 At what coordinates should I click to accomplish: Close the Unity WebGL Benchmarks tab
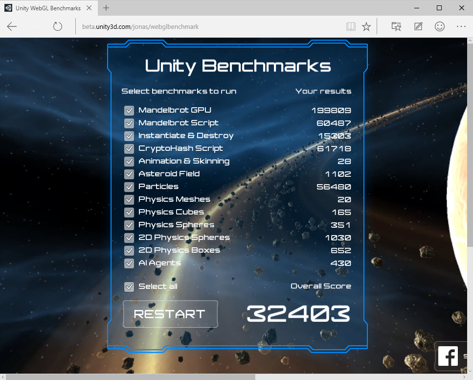[89, 8]
